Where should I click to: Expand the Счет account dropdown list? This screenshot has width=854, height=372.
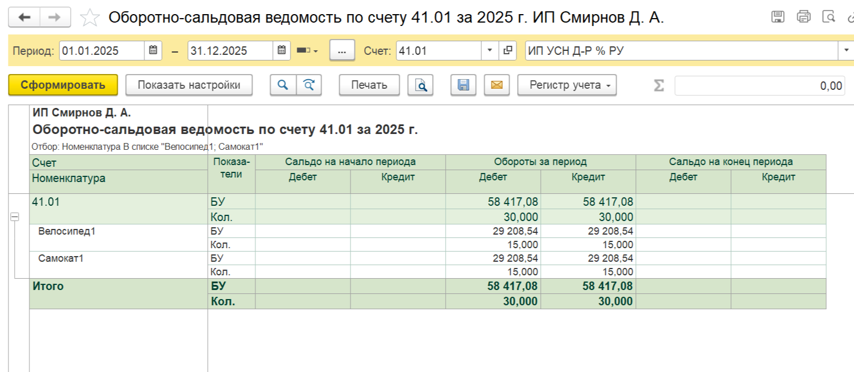point(490,51)
